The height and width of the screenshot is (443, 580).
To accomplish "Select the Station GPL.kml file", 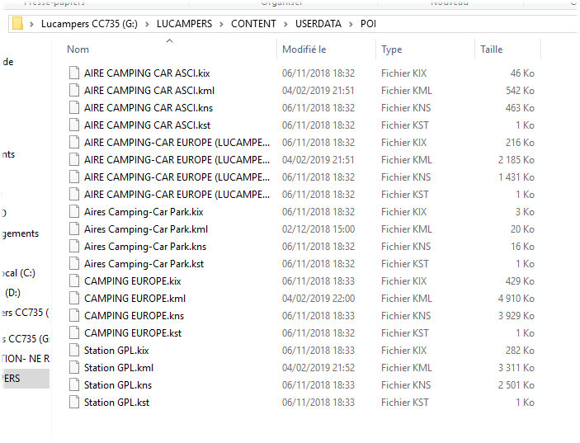I will coord(118,368).
